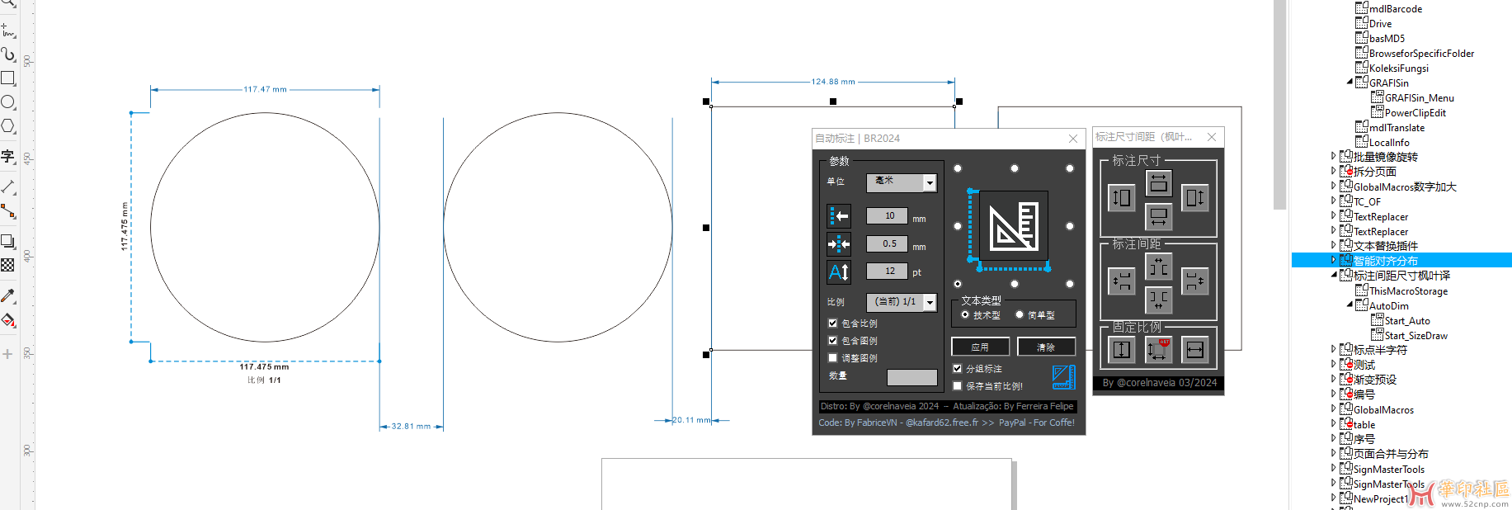Click the font size icon beside 12 pt

pyautogui.click(x=839, y=272)
